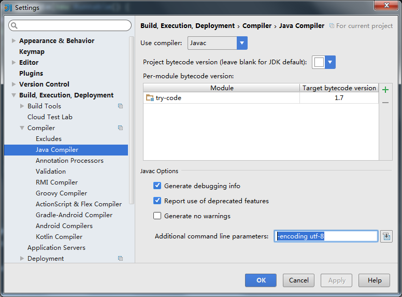This screenshot has width=402, height=297.
Task: Select ActionScript & Flex Compiler
Action: pyautogui.click(x=79, y=204)
